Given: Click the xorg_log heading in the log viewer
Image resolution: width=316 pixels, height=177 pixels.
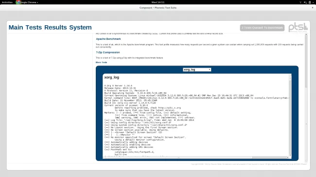Looking at the screenshot, I should click(x=112, y=78).
